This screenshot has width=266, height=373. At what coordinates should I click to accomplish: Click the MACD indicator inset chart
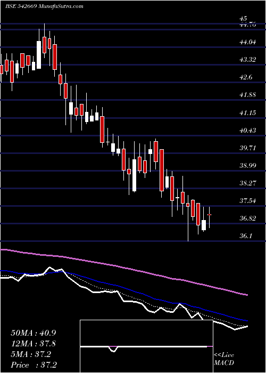click(x=146, y=346)
